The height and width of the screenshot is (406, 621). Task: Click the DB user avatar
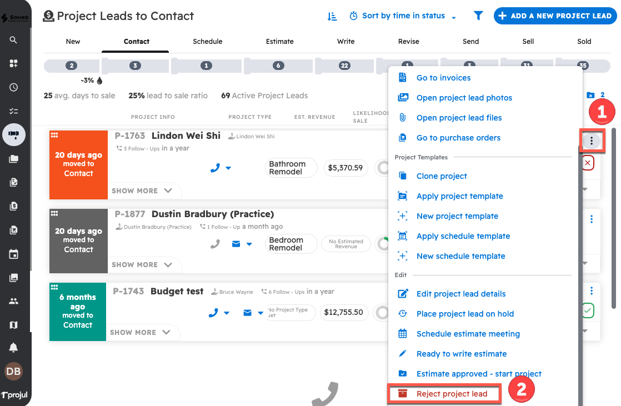[x=13, y=371]
